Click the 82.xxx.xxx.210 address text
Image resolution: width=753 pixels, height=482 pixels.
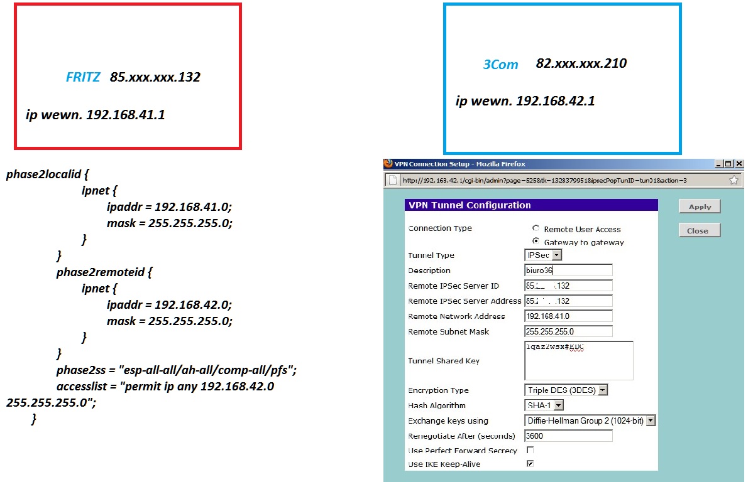(x=581, y=63)
